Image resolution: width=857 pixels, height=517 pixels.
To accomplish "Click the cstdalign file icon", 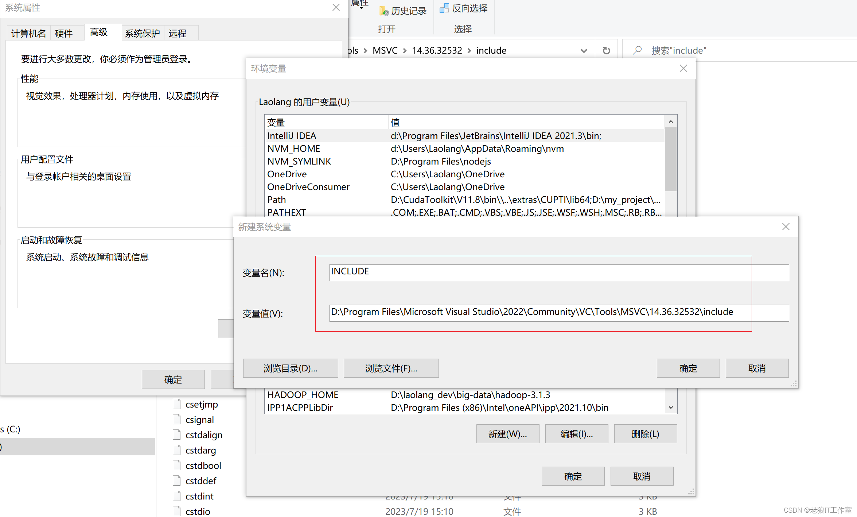I will pyautogui.click(x=177, y=435).
